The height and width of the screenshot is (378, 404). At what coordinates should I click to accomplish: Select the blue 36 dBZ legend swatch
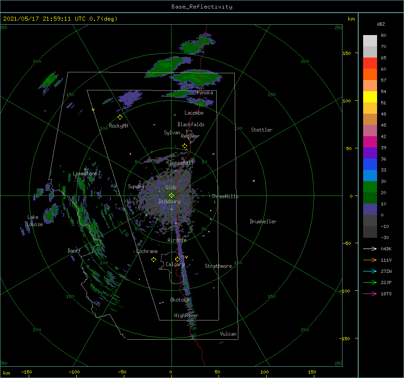click(x=370, y=164)
